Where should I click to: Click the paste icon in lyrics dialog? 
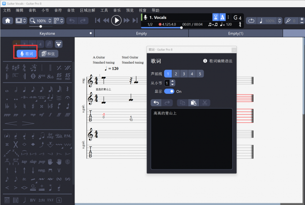(x=194, y=103)
